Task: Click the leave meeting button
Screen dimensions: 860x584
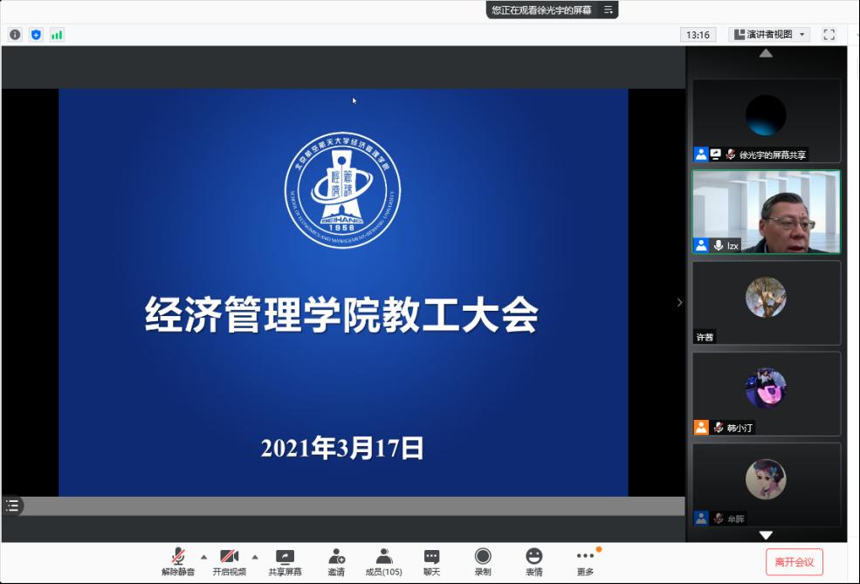Action: (794, 562)
